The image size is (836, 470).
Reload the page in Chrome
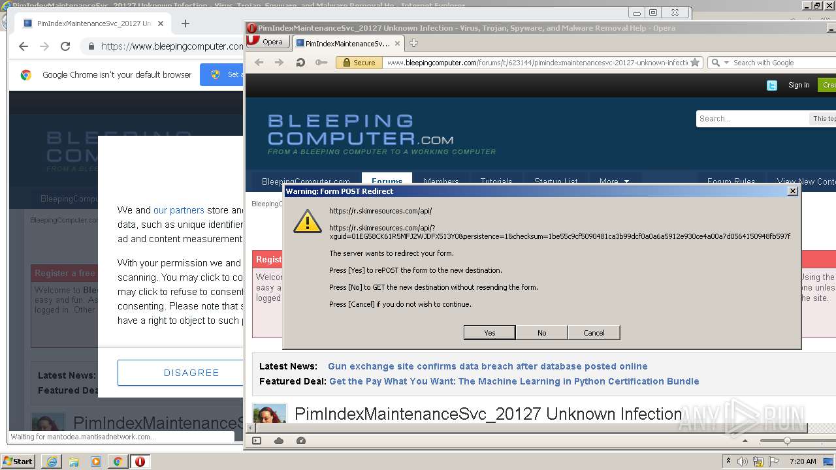[65, 46]
